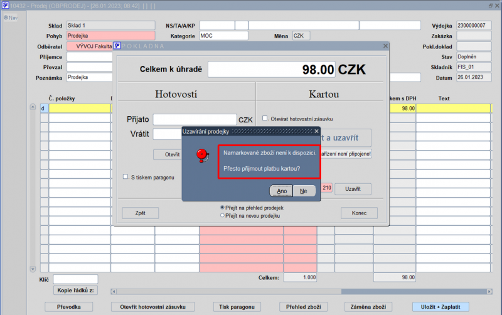Click scroll up arrow beside item rows
Screen dimensions: 502x315
(x=33, y=107)
